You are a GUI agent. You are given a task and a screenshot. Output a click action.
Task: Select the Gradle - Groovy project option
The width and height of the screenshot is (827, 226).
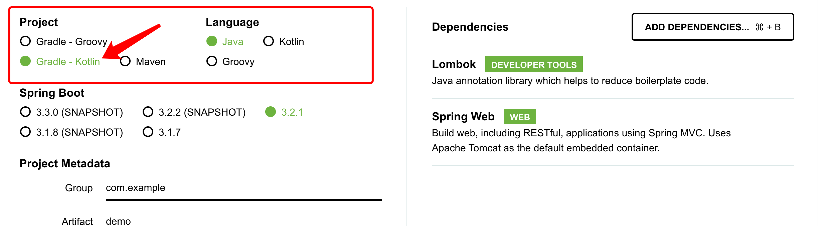click(x=26, y=41)
